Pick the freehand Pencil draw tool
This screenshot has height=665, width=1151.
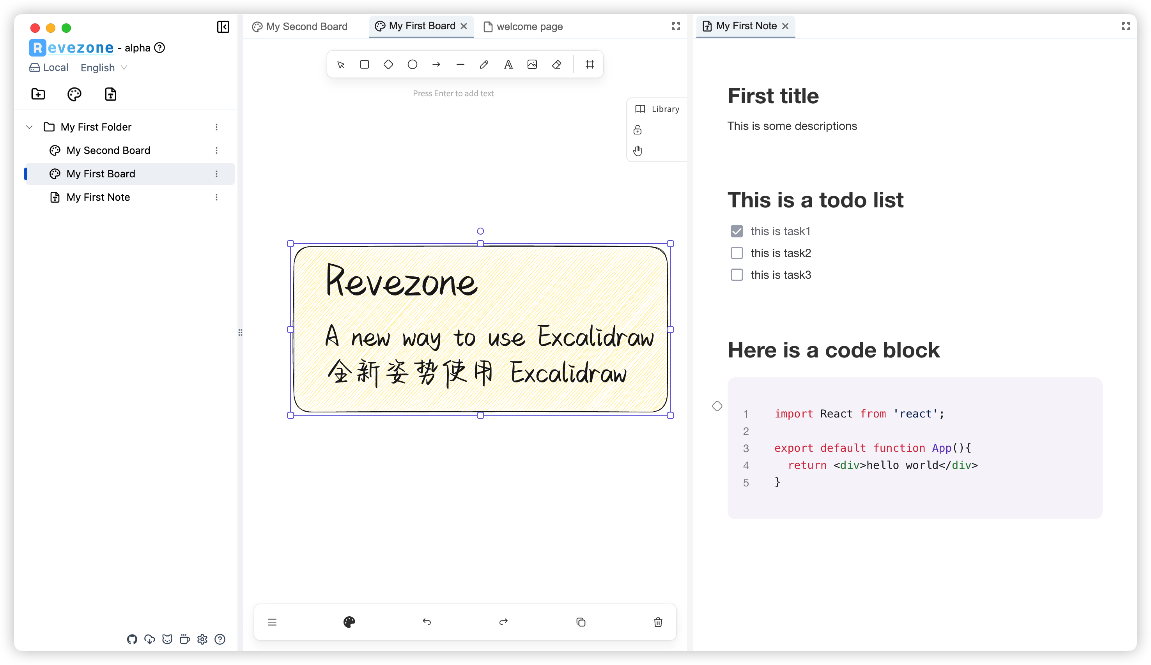[x=484, y=64]
